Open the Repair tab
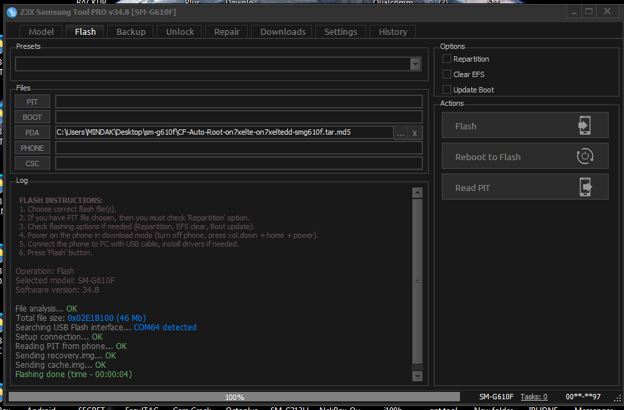This screenshot has height=410, width=624. click(x=226, y=32)
